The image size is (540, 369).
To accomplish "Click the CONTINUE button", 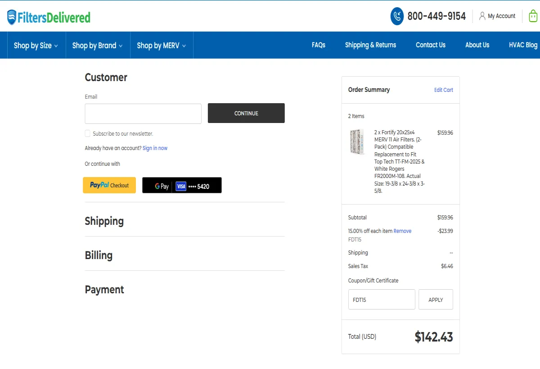I will 246,113.
